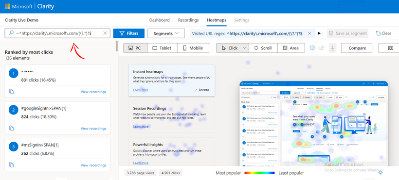Click Save as segment button

[347, 33]
